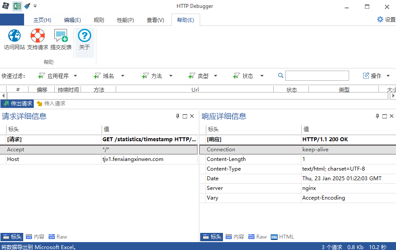396x250 pixels.
Task: Click the clear brush icon in title bar
Action: tap(27, 6)
